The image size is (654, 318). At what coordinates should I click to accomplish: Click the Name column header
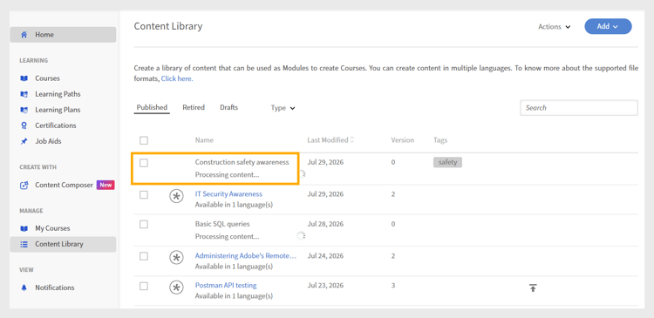(x=204, y=140)
